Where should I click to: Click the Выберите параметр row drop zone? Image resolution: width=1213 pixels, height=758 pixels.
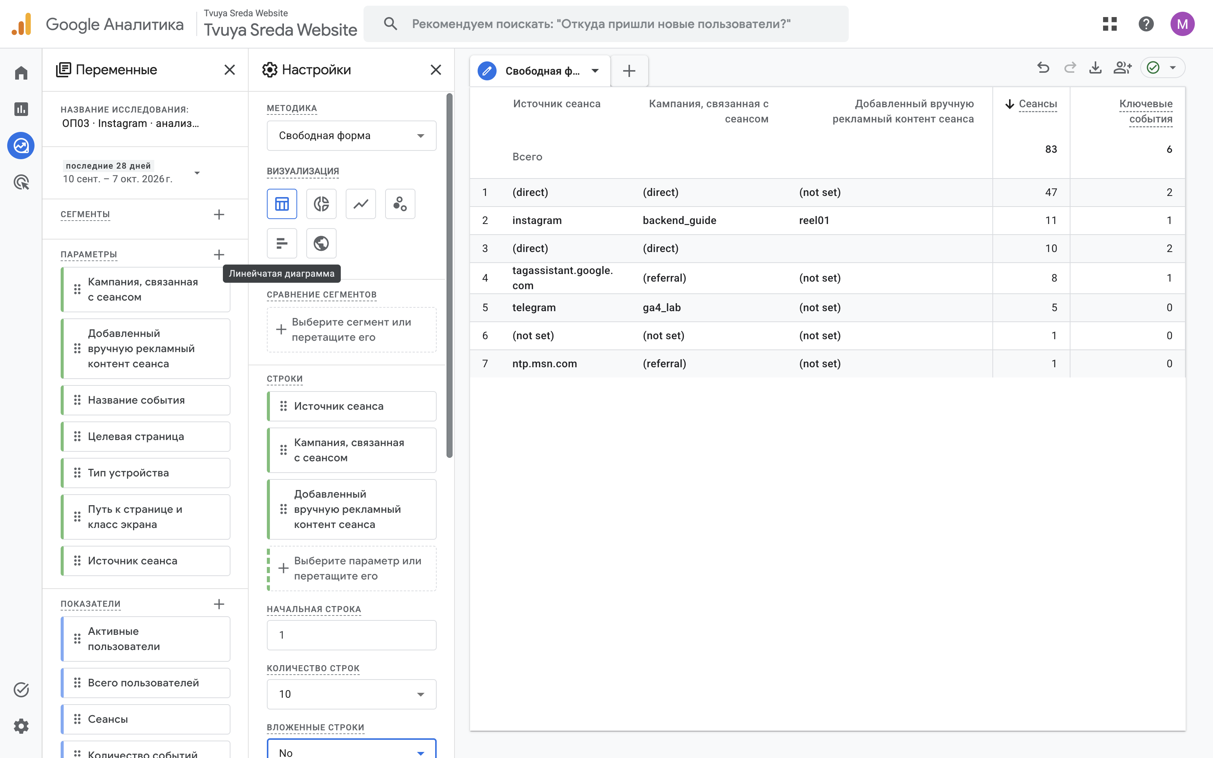[x=351, y=568]
